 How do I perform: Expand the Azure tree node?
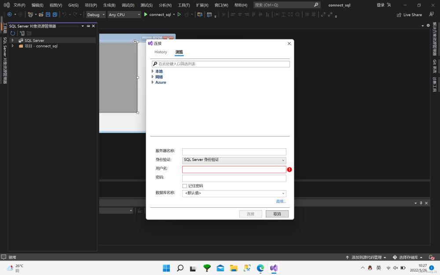[x=153, y=82]
